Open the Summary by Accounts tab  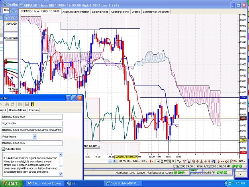tap(156, 12)
